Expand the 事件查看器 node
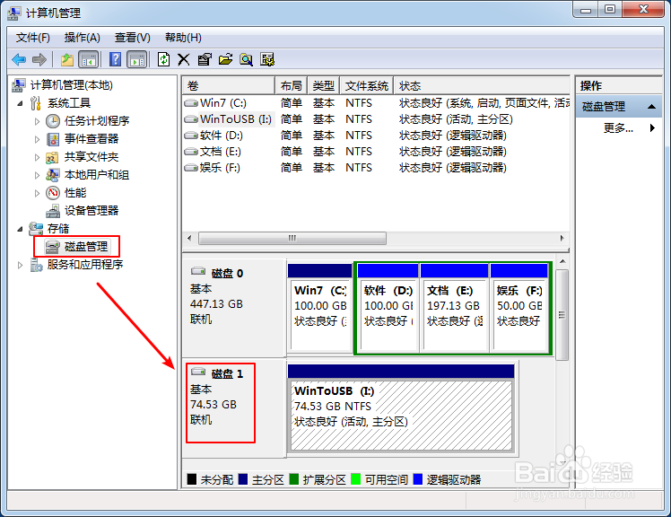Screen dimensions: 671x517 pos(37,140)
